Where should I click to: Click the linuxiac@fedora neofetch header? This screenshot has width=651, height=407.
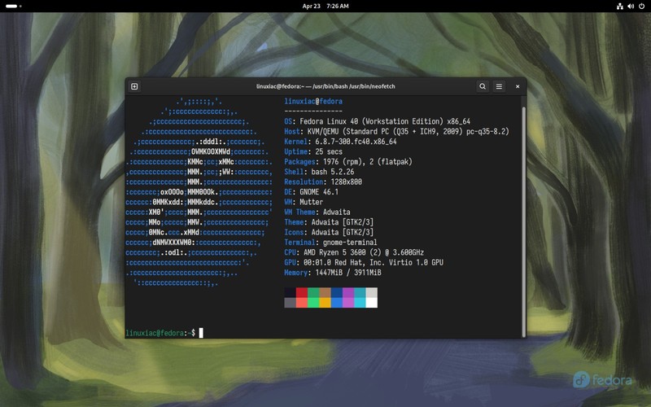313,101
